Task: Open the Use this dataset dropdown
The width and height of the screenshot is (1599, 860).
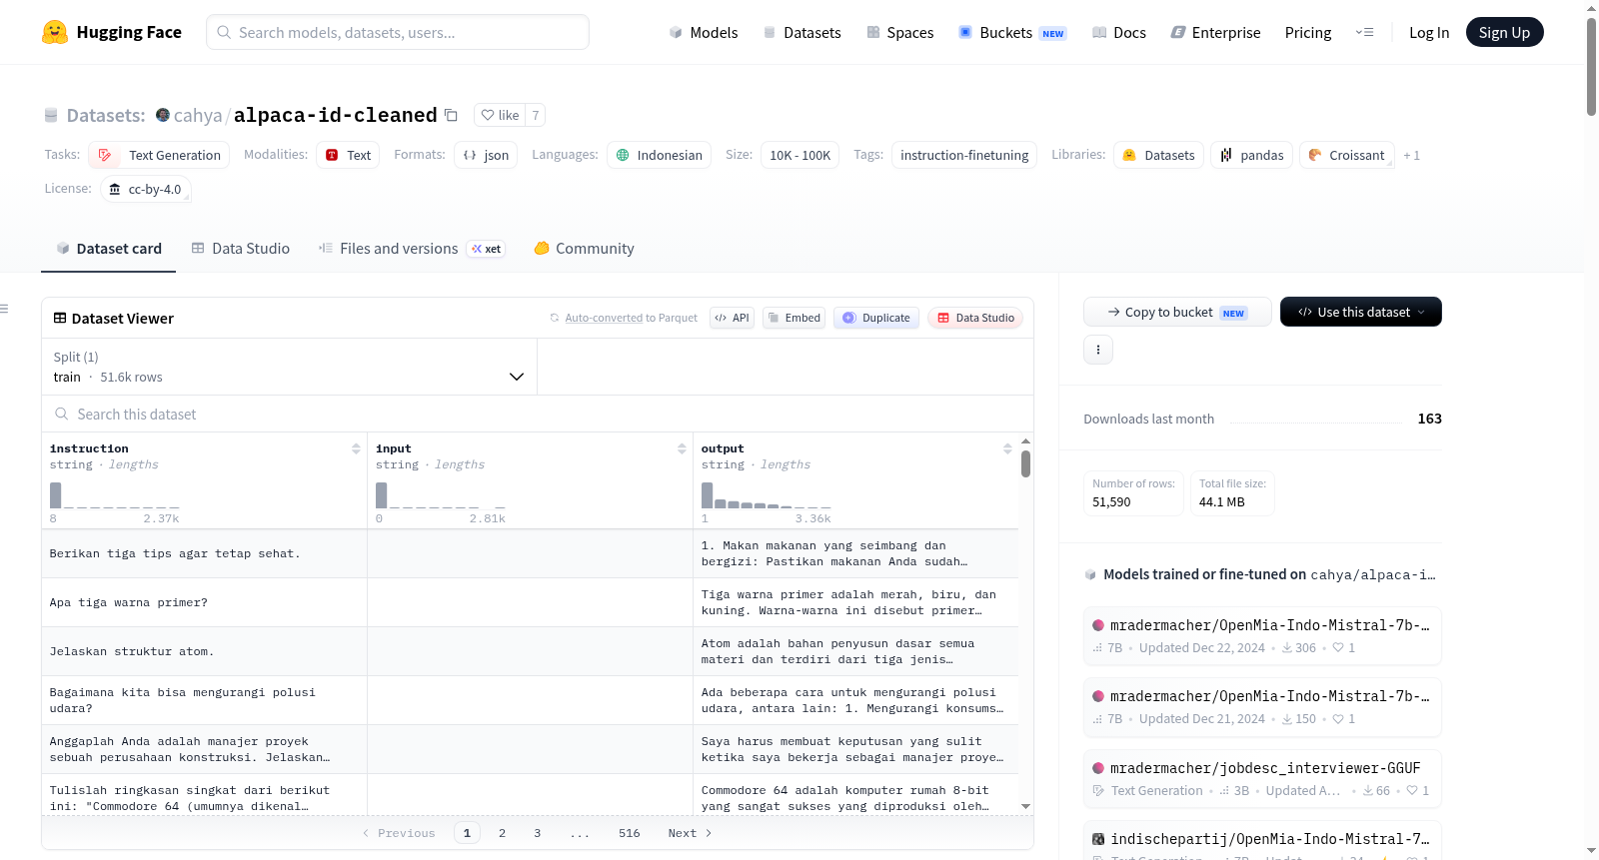Action: pyautogui.click(x=1361, y=312)
